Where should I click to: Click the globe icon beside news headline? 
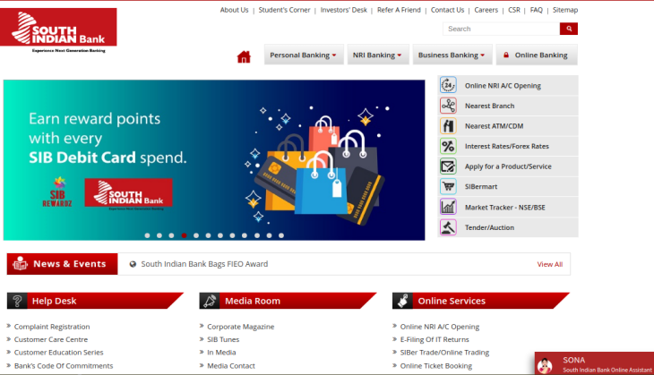[x=133, y=264]
